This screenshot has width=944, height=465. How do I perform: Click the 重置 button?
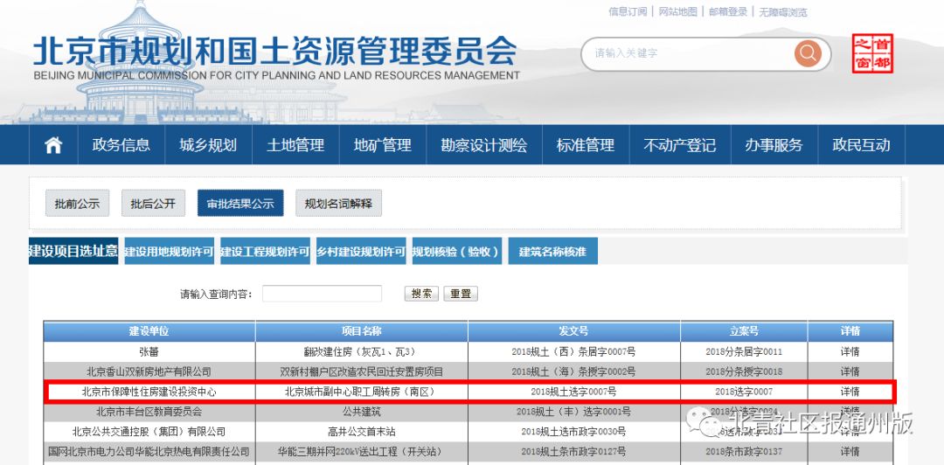[x=461, y=294]
